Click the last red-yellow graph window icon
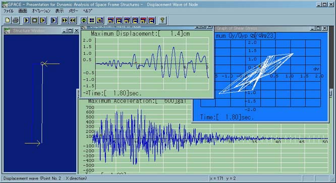 point(151,20)
